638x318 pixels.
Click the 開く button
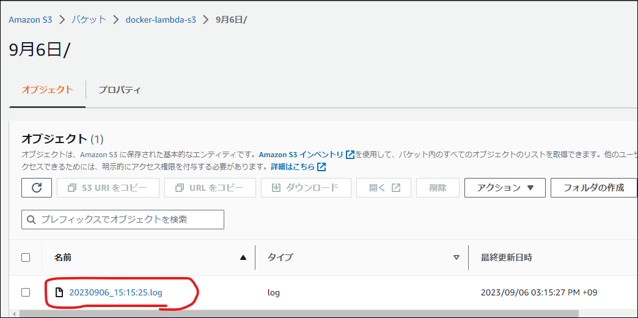tap(384, 188)
